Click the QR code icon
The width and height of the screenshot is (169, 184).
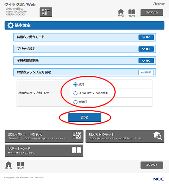[77, 136]
